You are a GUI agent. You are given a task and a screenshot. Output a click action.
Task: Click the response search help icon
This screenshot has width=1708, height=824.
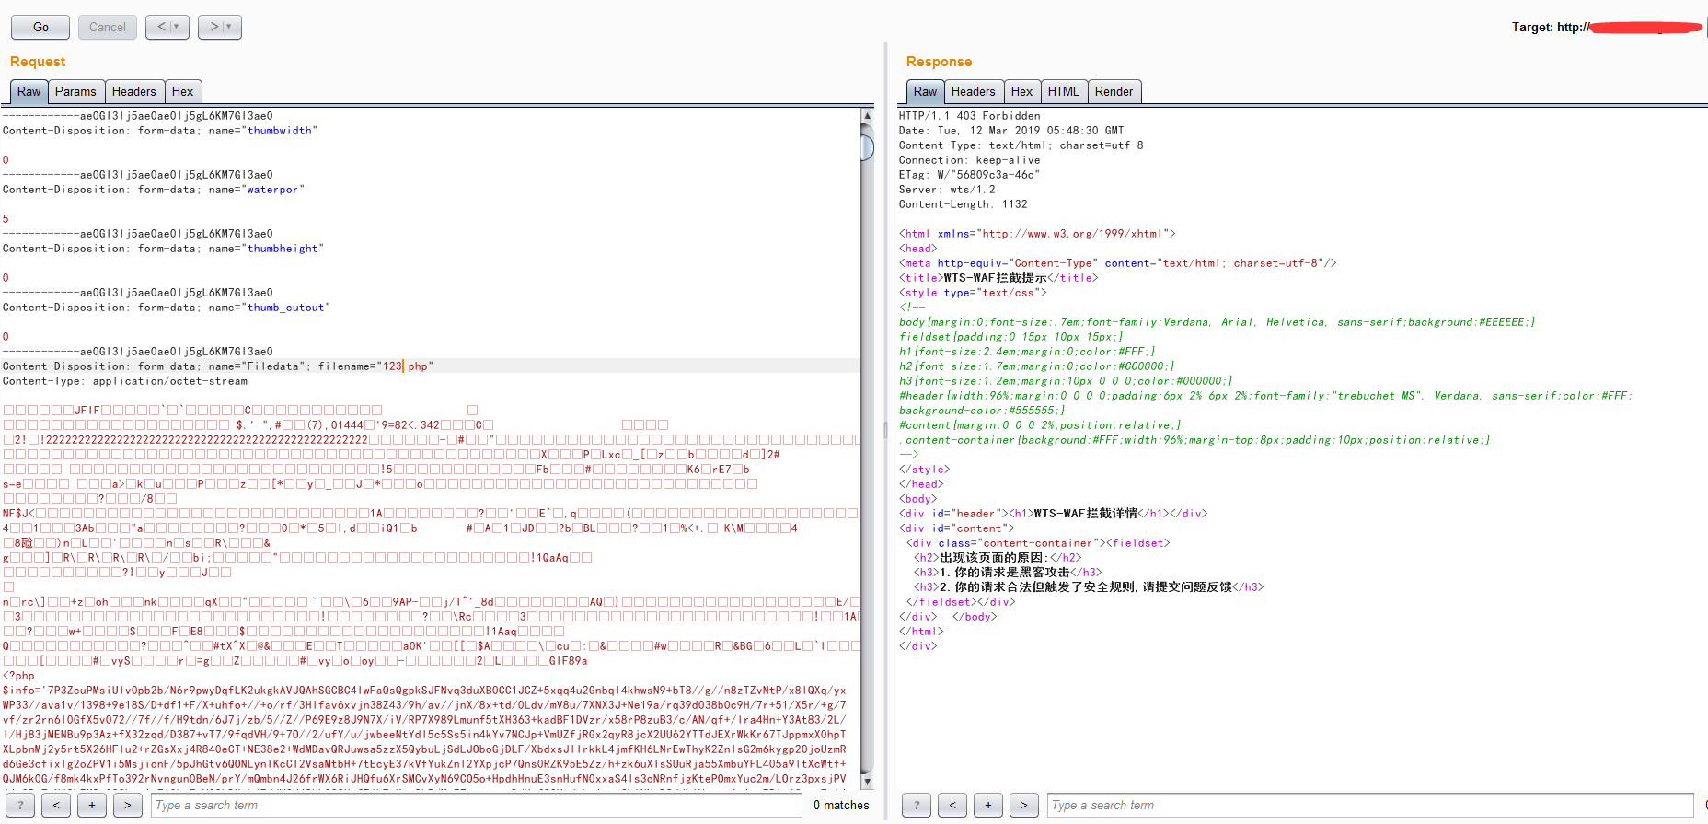click(917, 806)
